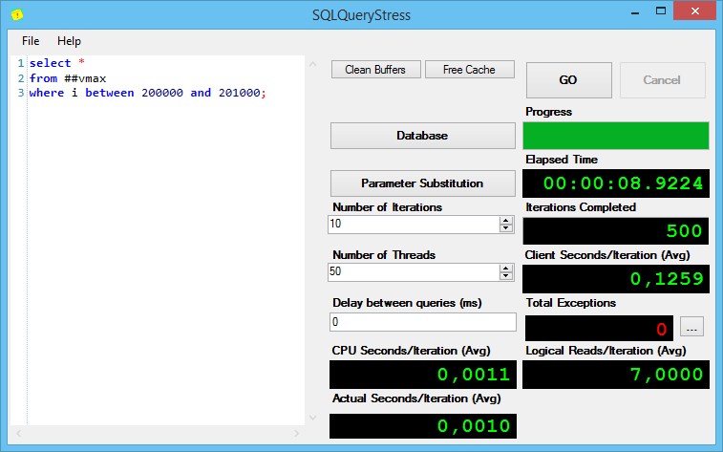Click the Free Cache button
723x452 pixels.
[x=469, y=70]
